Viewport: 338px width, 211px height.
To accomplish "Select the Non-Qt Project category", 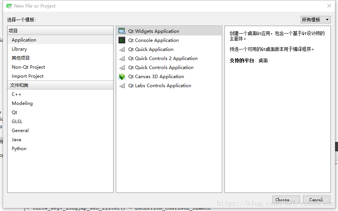I will click(x=60, y=67).
